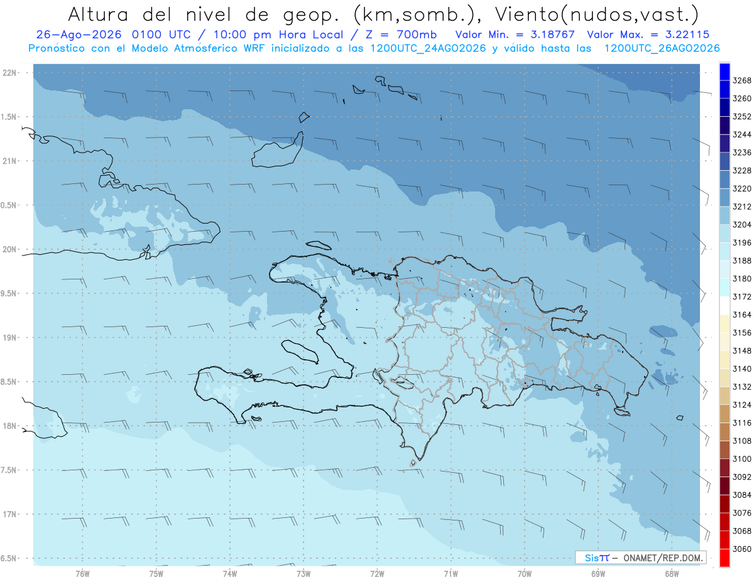Click the 3268 colorbar value
The height and width of the screenshot is (582, 754).
[x=741, y=80]
